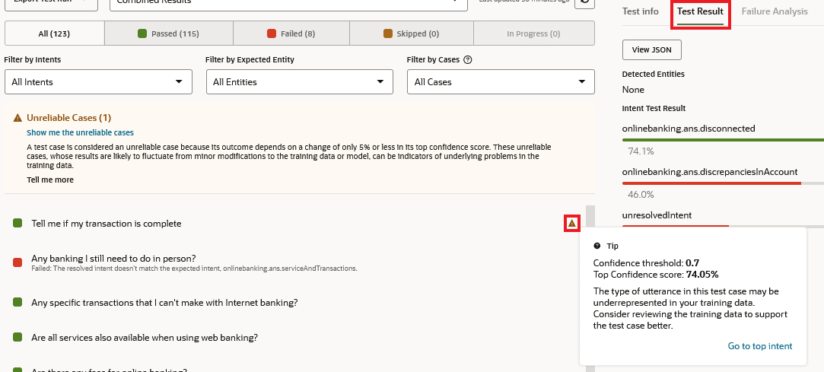Click green status square for web banking services
Image resolution: width=824 pixels, height=372 pixels.
17,338
